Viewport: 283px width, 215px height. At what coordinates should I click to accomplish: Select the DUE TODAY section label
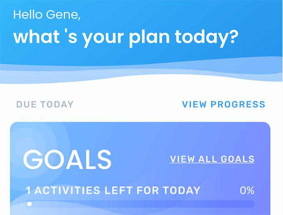(x=45, y=104)
